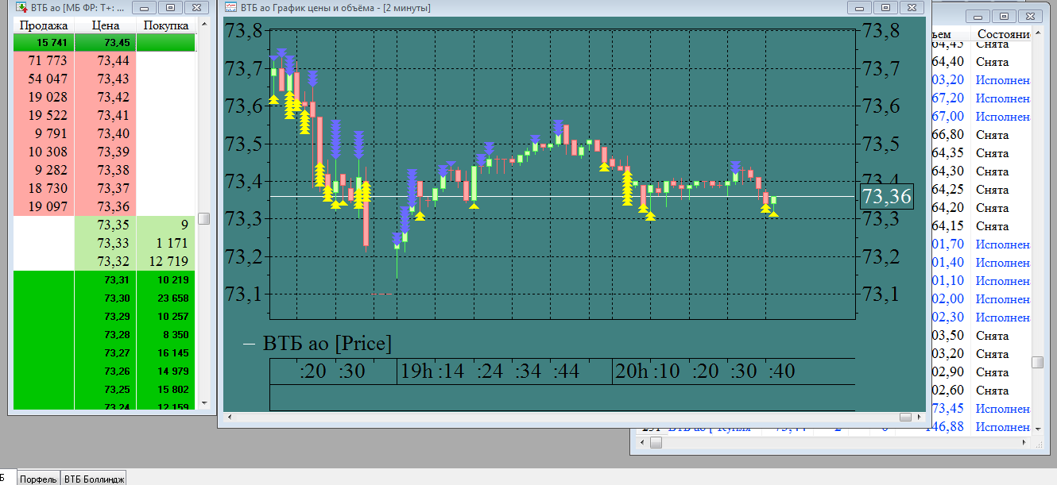This screenshot has width=1057, height=485.
Task: Click ask price 73,43 row
Action: [x=105, y=79]
